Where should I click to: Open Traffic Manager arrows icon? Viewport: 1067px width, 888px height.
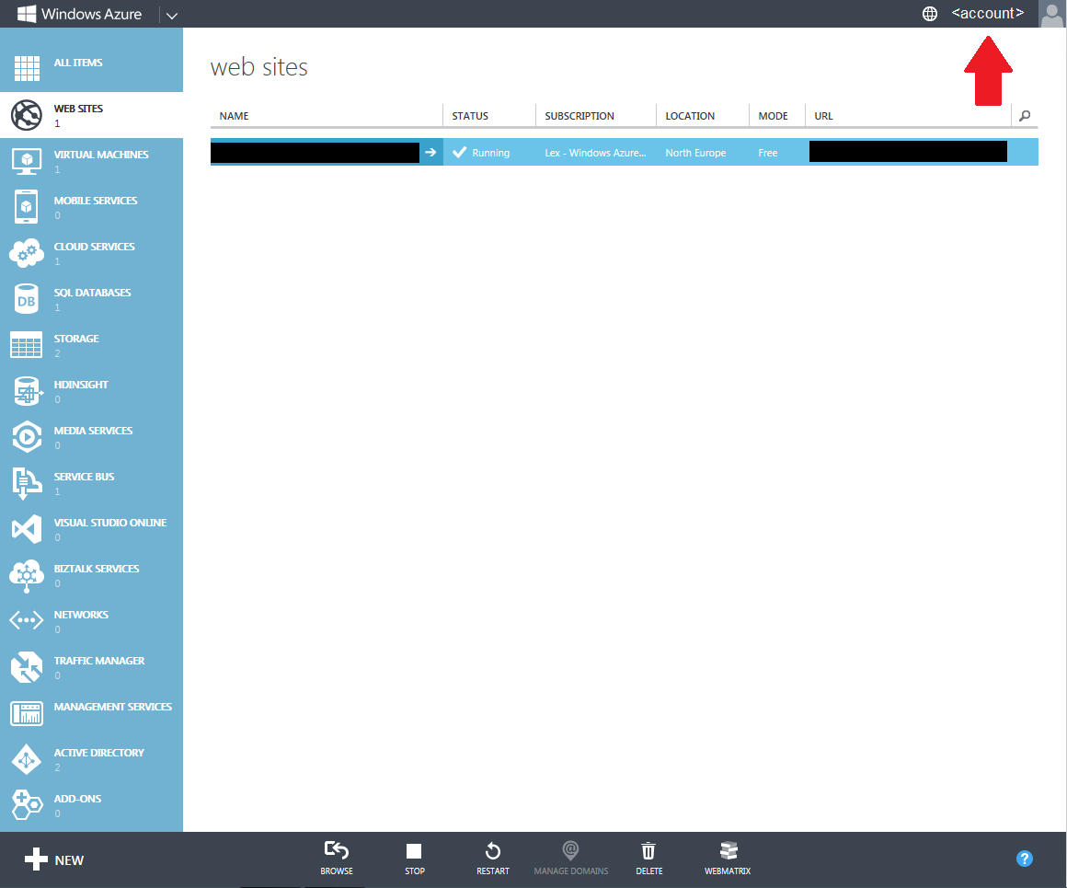pos(27,667)
